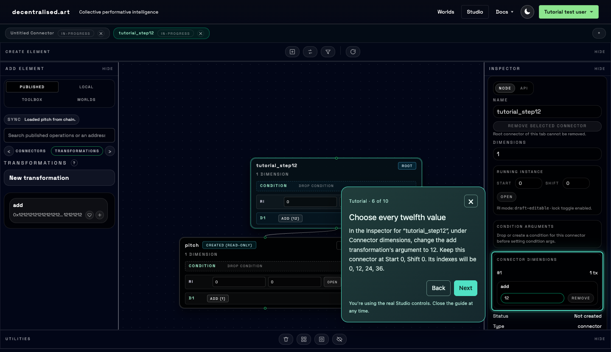Click the add argument field showing 12
This screenshot has height=352, width=611.
(x=532, y=298)
